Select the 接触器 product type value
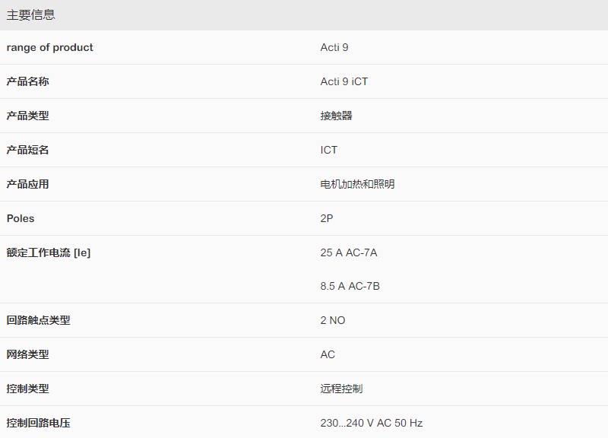608x438 pixels. click(x=336, y=116)
